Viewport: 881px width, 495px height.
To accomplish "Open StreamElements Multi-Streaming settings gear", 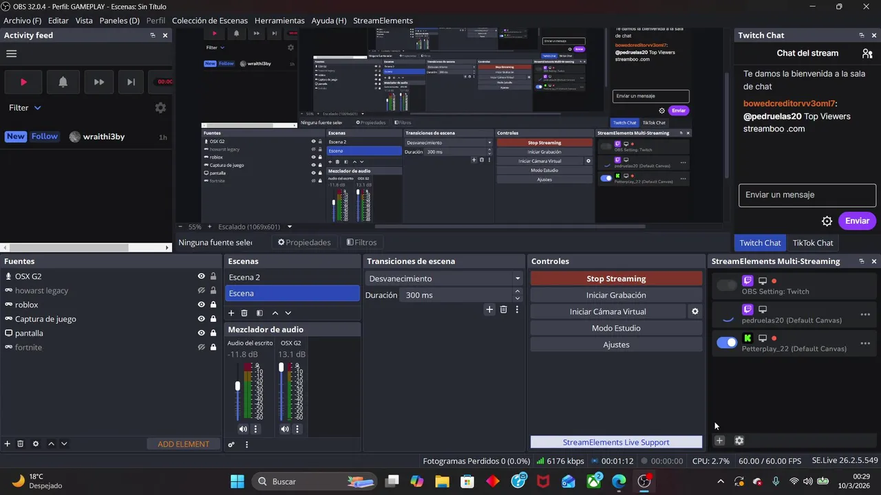I will click(x=739, y=441).
